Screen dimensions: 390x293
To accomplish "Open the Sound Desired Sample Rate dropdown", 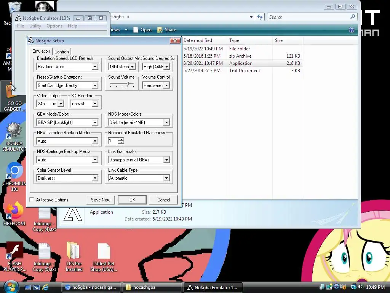I will click(x=167, y=66).
